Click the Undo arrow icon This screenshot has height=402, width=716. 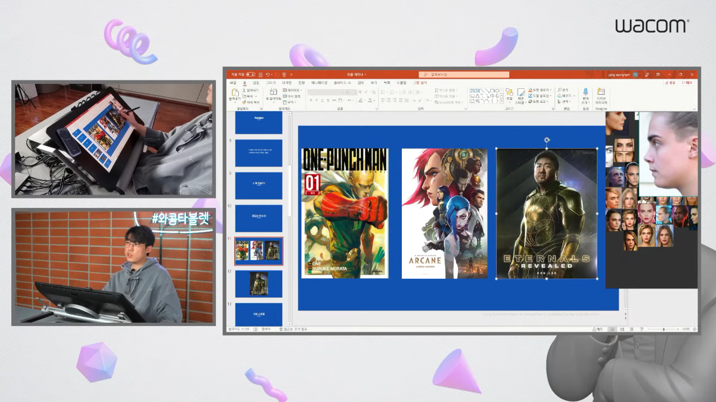(x=268, y=74)
